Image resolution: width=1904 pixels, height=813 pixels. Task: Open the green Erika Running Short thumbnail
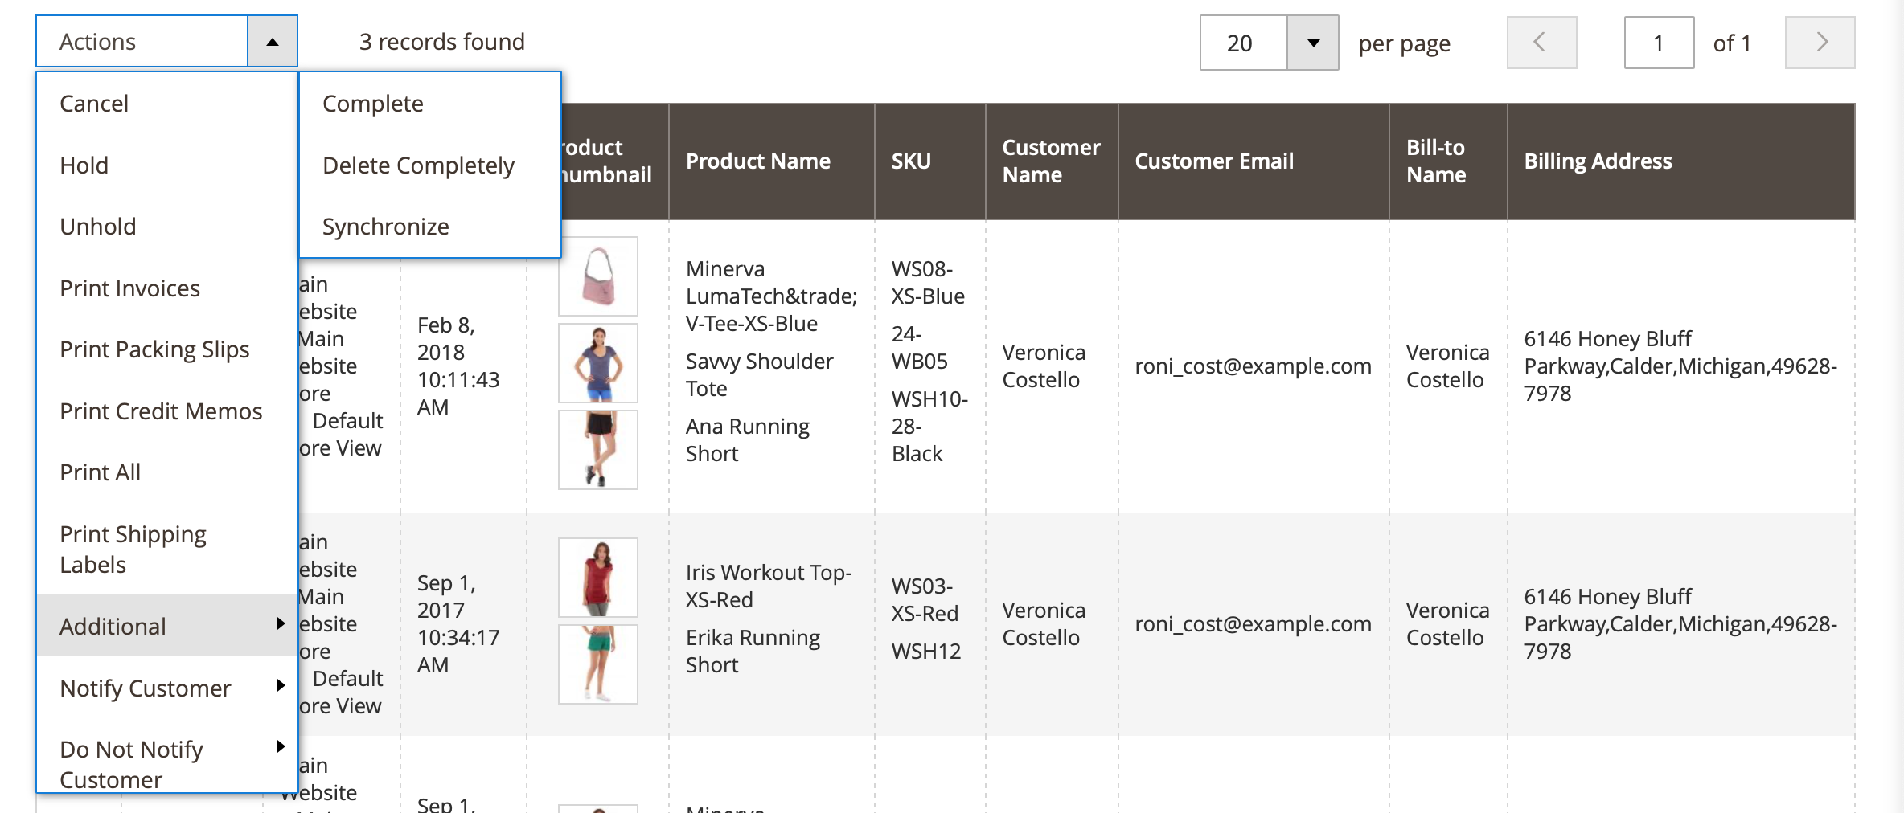[x=598, y=664]
